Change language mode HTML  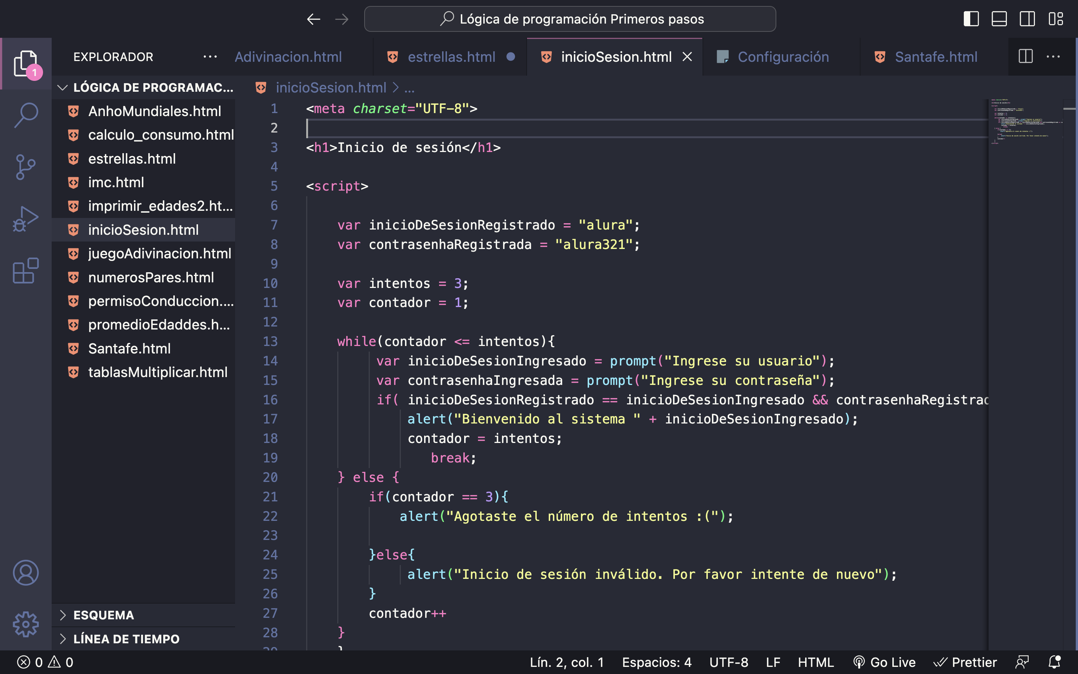coord(816,662)
